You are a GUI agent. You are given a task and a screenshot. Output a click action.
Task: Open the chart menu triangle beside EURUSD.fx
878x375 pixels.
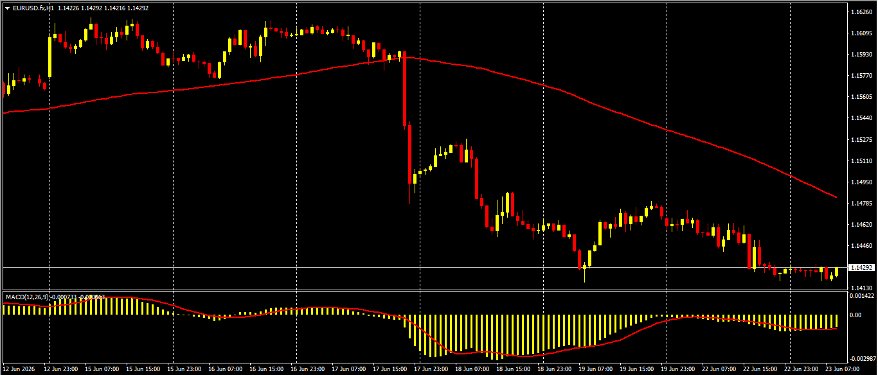pos(8,8)
